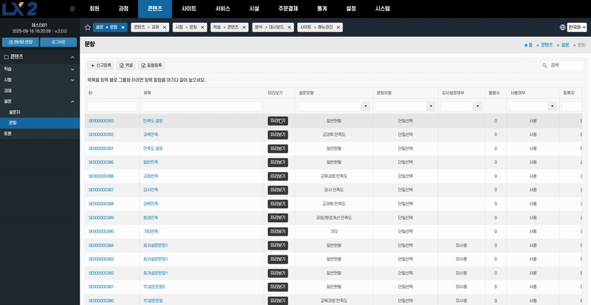591x305 pixels.
Task: Click 미리보기 for the 과목만족 row SE000000392
Action: point(277,134)
